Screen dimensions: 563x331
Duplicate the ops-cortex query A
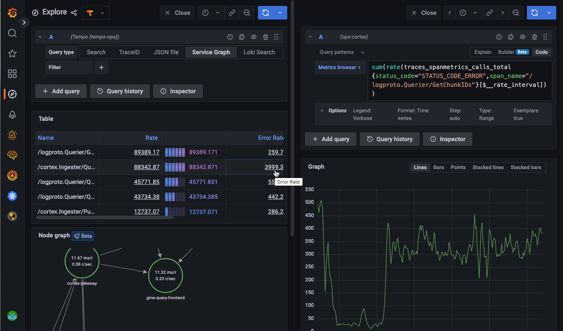click(511, 37)
